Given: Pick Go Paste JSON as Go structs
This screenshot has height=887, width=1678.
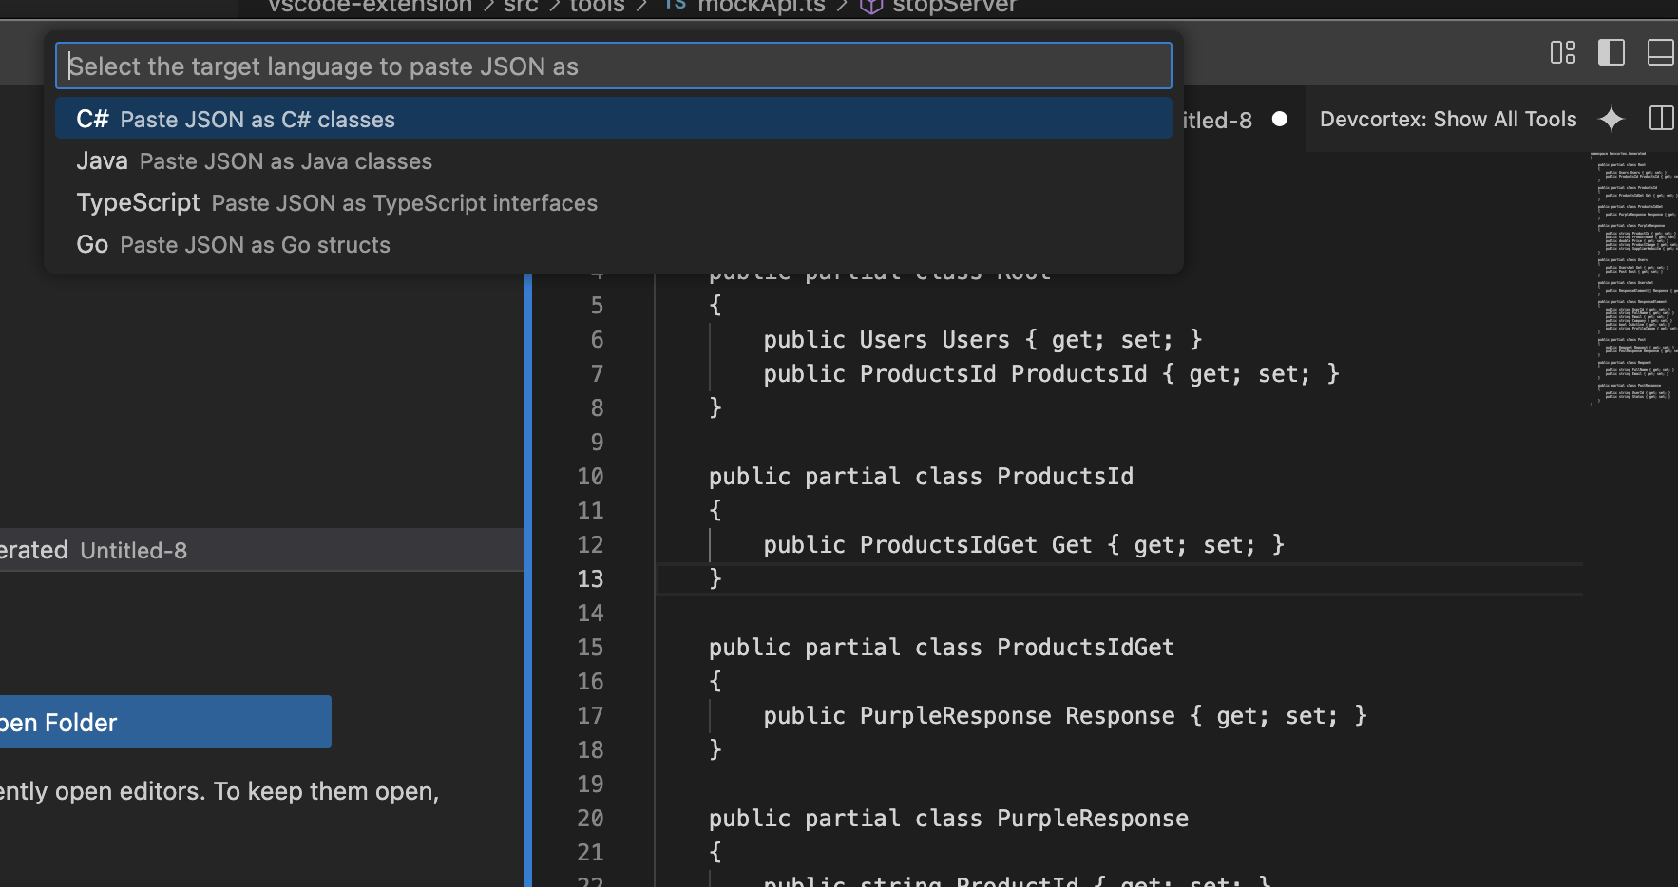Looking at the screenshot, I should point(613,244).
